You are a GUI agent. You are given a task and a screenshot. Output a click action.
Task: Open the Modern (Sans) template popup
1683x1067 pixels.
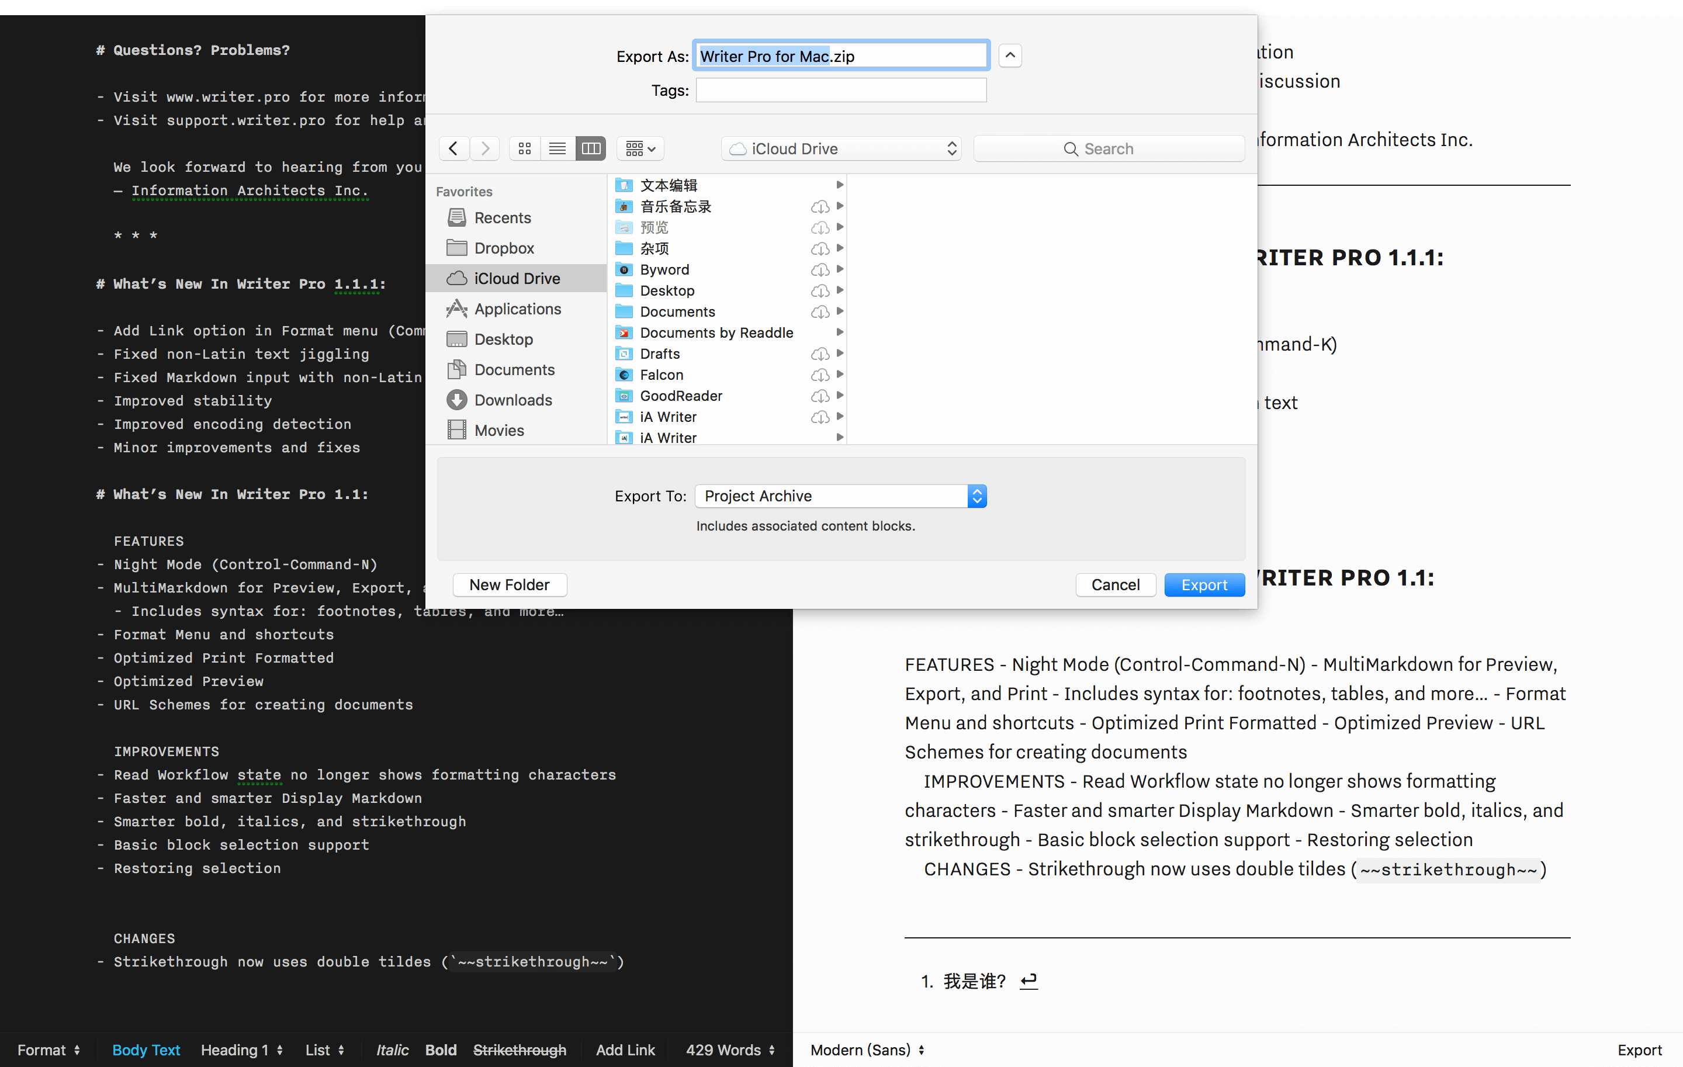pos(867,1049)
